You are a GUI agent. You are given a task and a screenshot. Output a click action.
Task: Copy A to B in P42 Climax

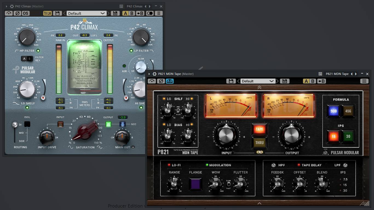(x=140, y=13)
